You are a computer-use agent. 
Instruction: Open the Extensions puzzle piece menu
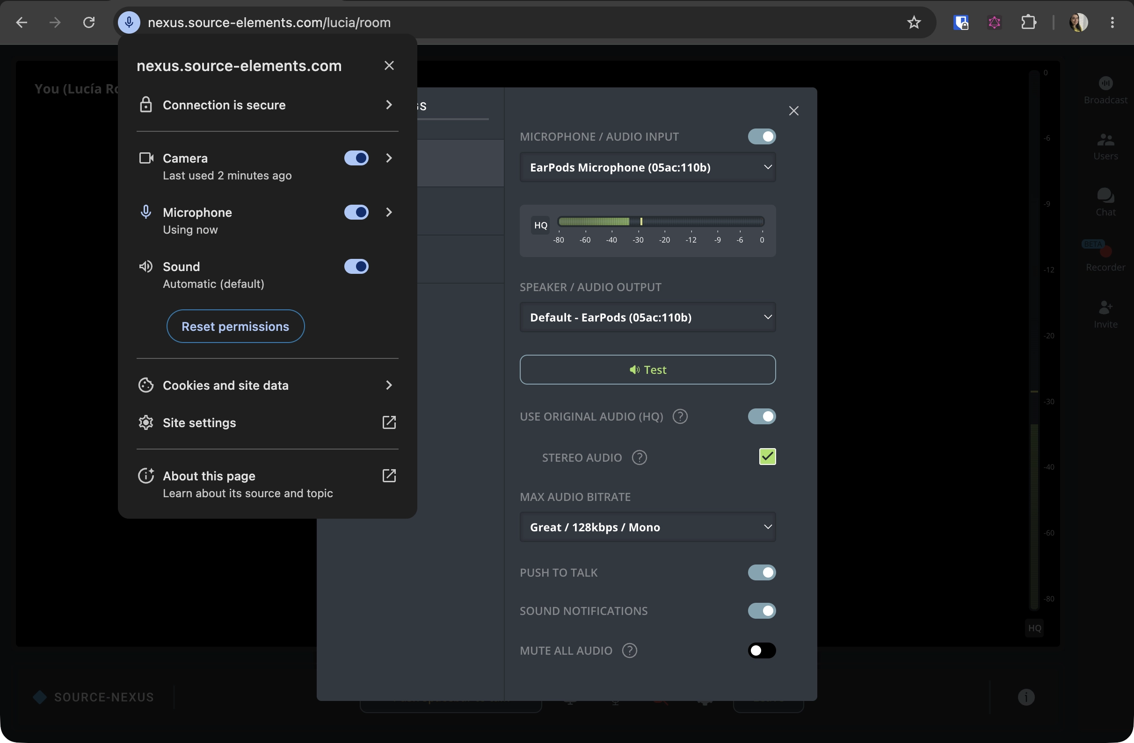point(1028,22)
